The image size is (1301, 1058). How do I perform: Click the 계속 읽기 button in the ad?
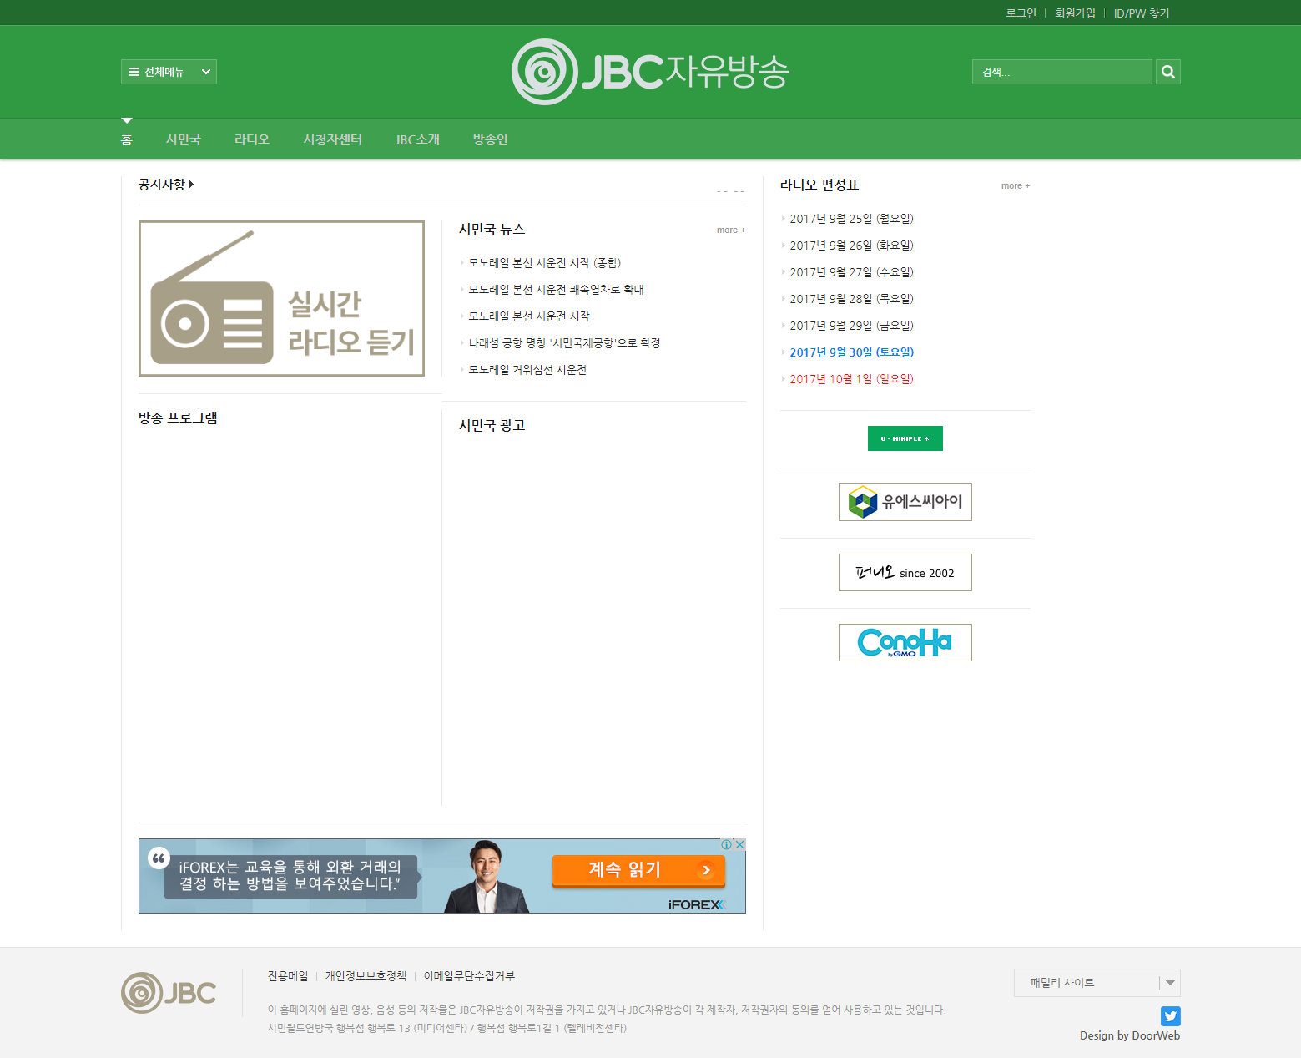638,870
